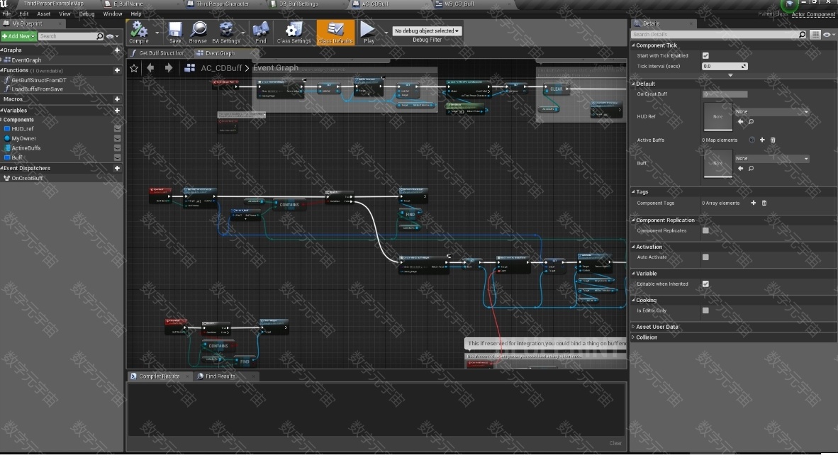838x470 pixels.
Task: Expand the Asset User Data section
Action: (633, 327)
